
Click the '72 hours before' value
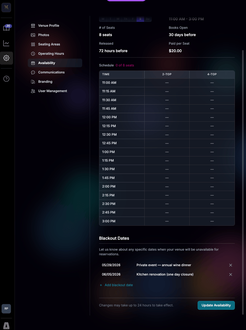pyautogui.click(x=113, y=51)
